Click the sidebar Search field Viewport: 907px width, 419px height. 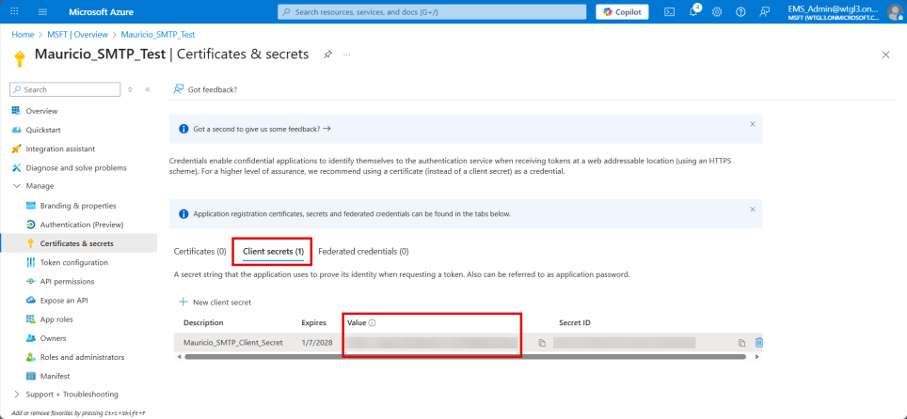66,89
